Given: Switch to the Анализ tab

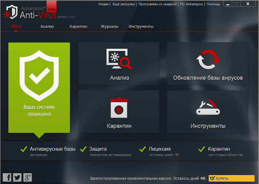Looking at the screenshot, I should (x=47, y=26).
